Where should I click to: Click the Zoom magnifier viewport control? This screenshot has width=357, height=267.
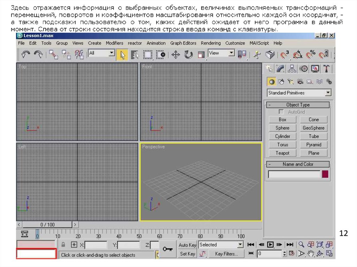coord(301,245)
